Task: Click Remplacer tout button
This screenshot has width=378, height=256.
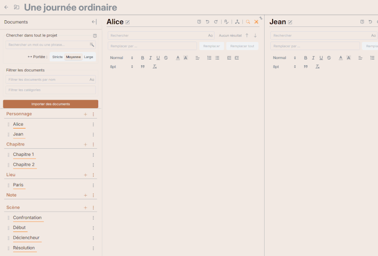Action: pos(242,46)
